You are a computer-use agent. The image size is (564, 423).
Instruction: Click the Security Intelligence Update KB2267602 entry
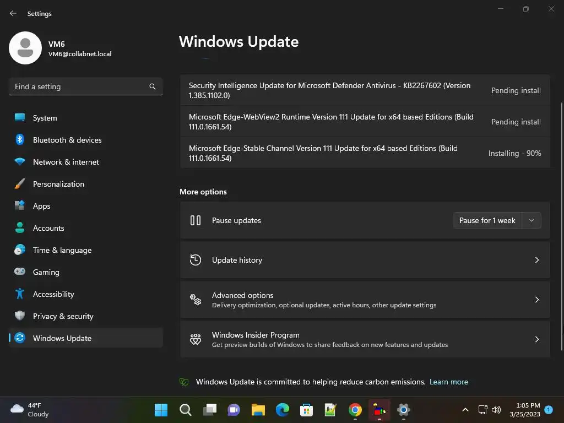coord(365,90)
